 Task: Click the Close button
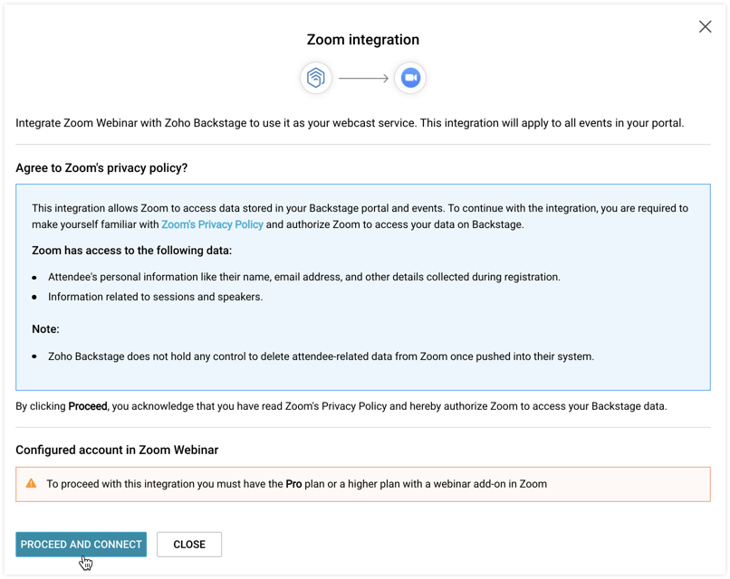click(189, 544)
